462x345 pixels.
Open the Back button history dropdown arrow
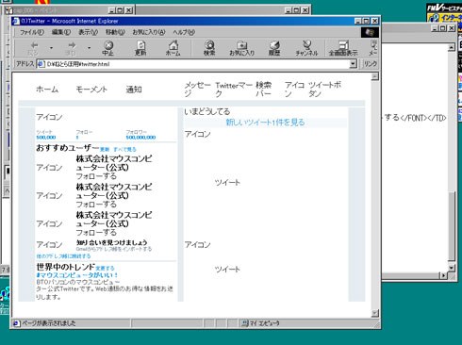click(52, 48)
